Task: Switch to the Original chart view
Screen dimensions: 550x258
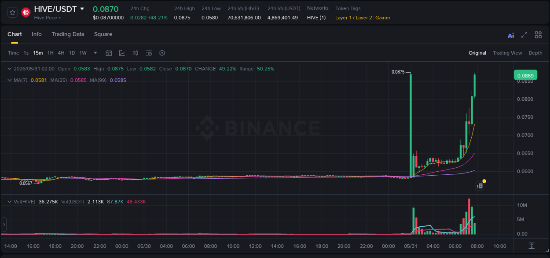Action: (477, 53)
